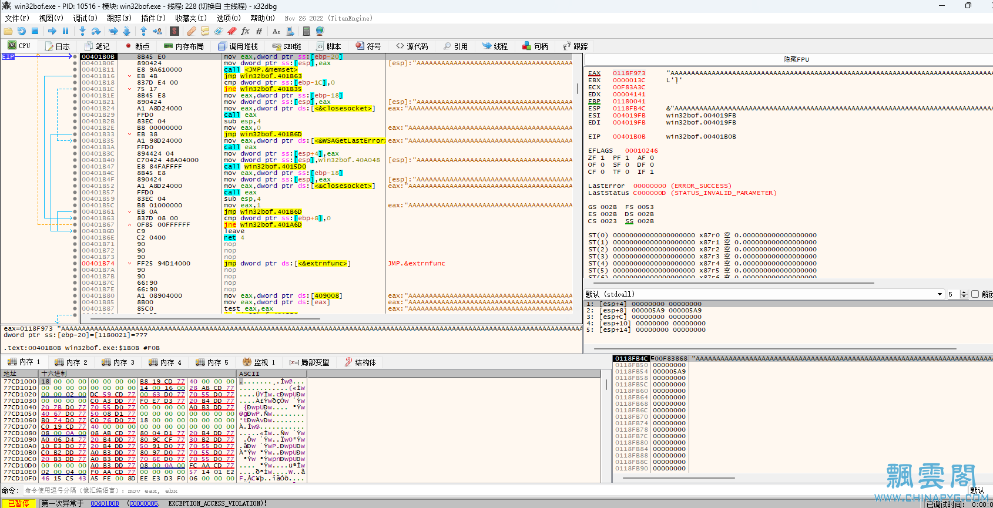
Task: Click the trace over icon
Action: (126, 31)
